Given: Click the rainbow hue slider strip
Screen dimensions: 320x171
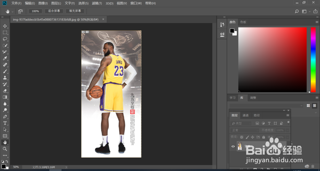Looking at the screenshot, I should [313, 60].
